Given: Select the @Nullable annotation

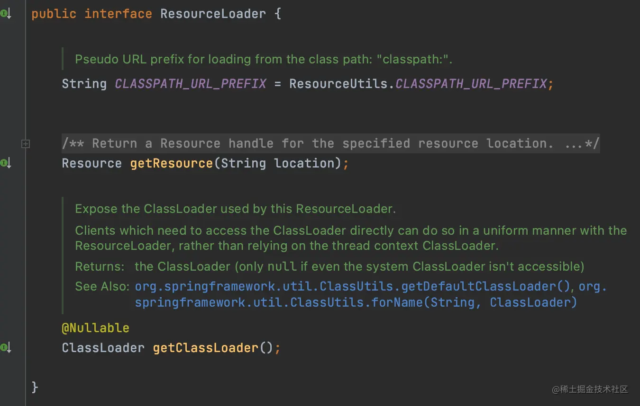Looking at the screenshot, I should click(x=95, y=327).
